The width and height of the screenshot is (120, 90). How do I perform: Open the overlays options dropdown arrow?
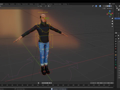tap(102, 6)
